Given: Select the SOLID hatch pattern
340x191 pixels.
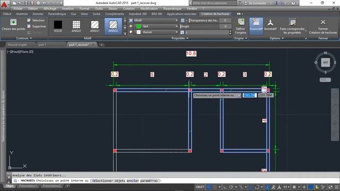Looking at the screenshot, I should (58, 26).
